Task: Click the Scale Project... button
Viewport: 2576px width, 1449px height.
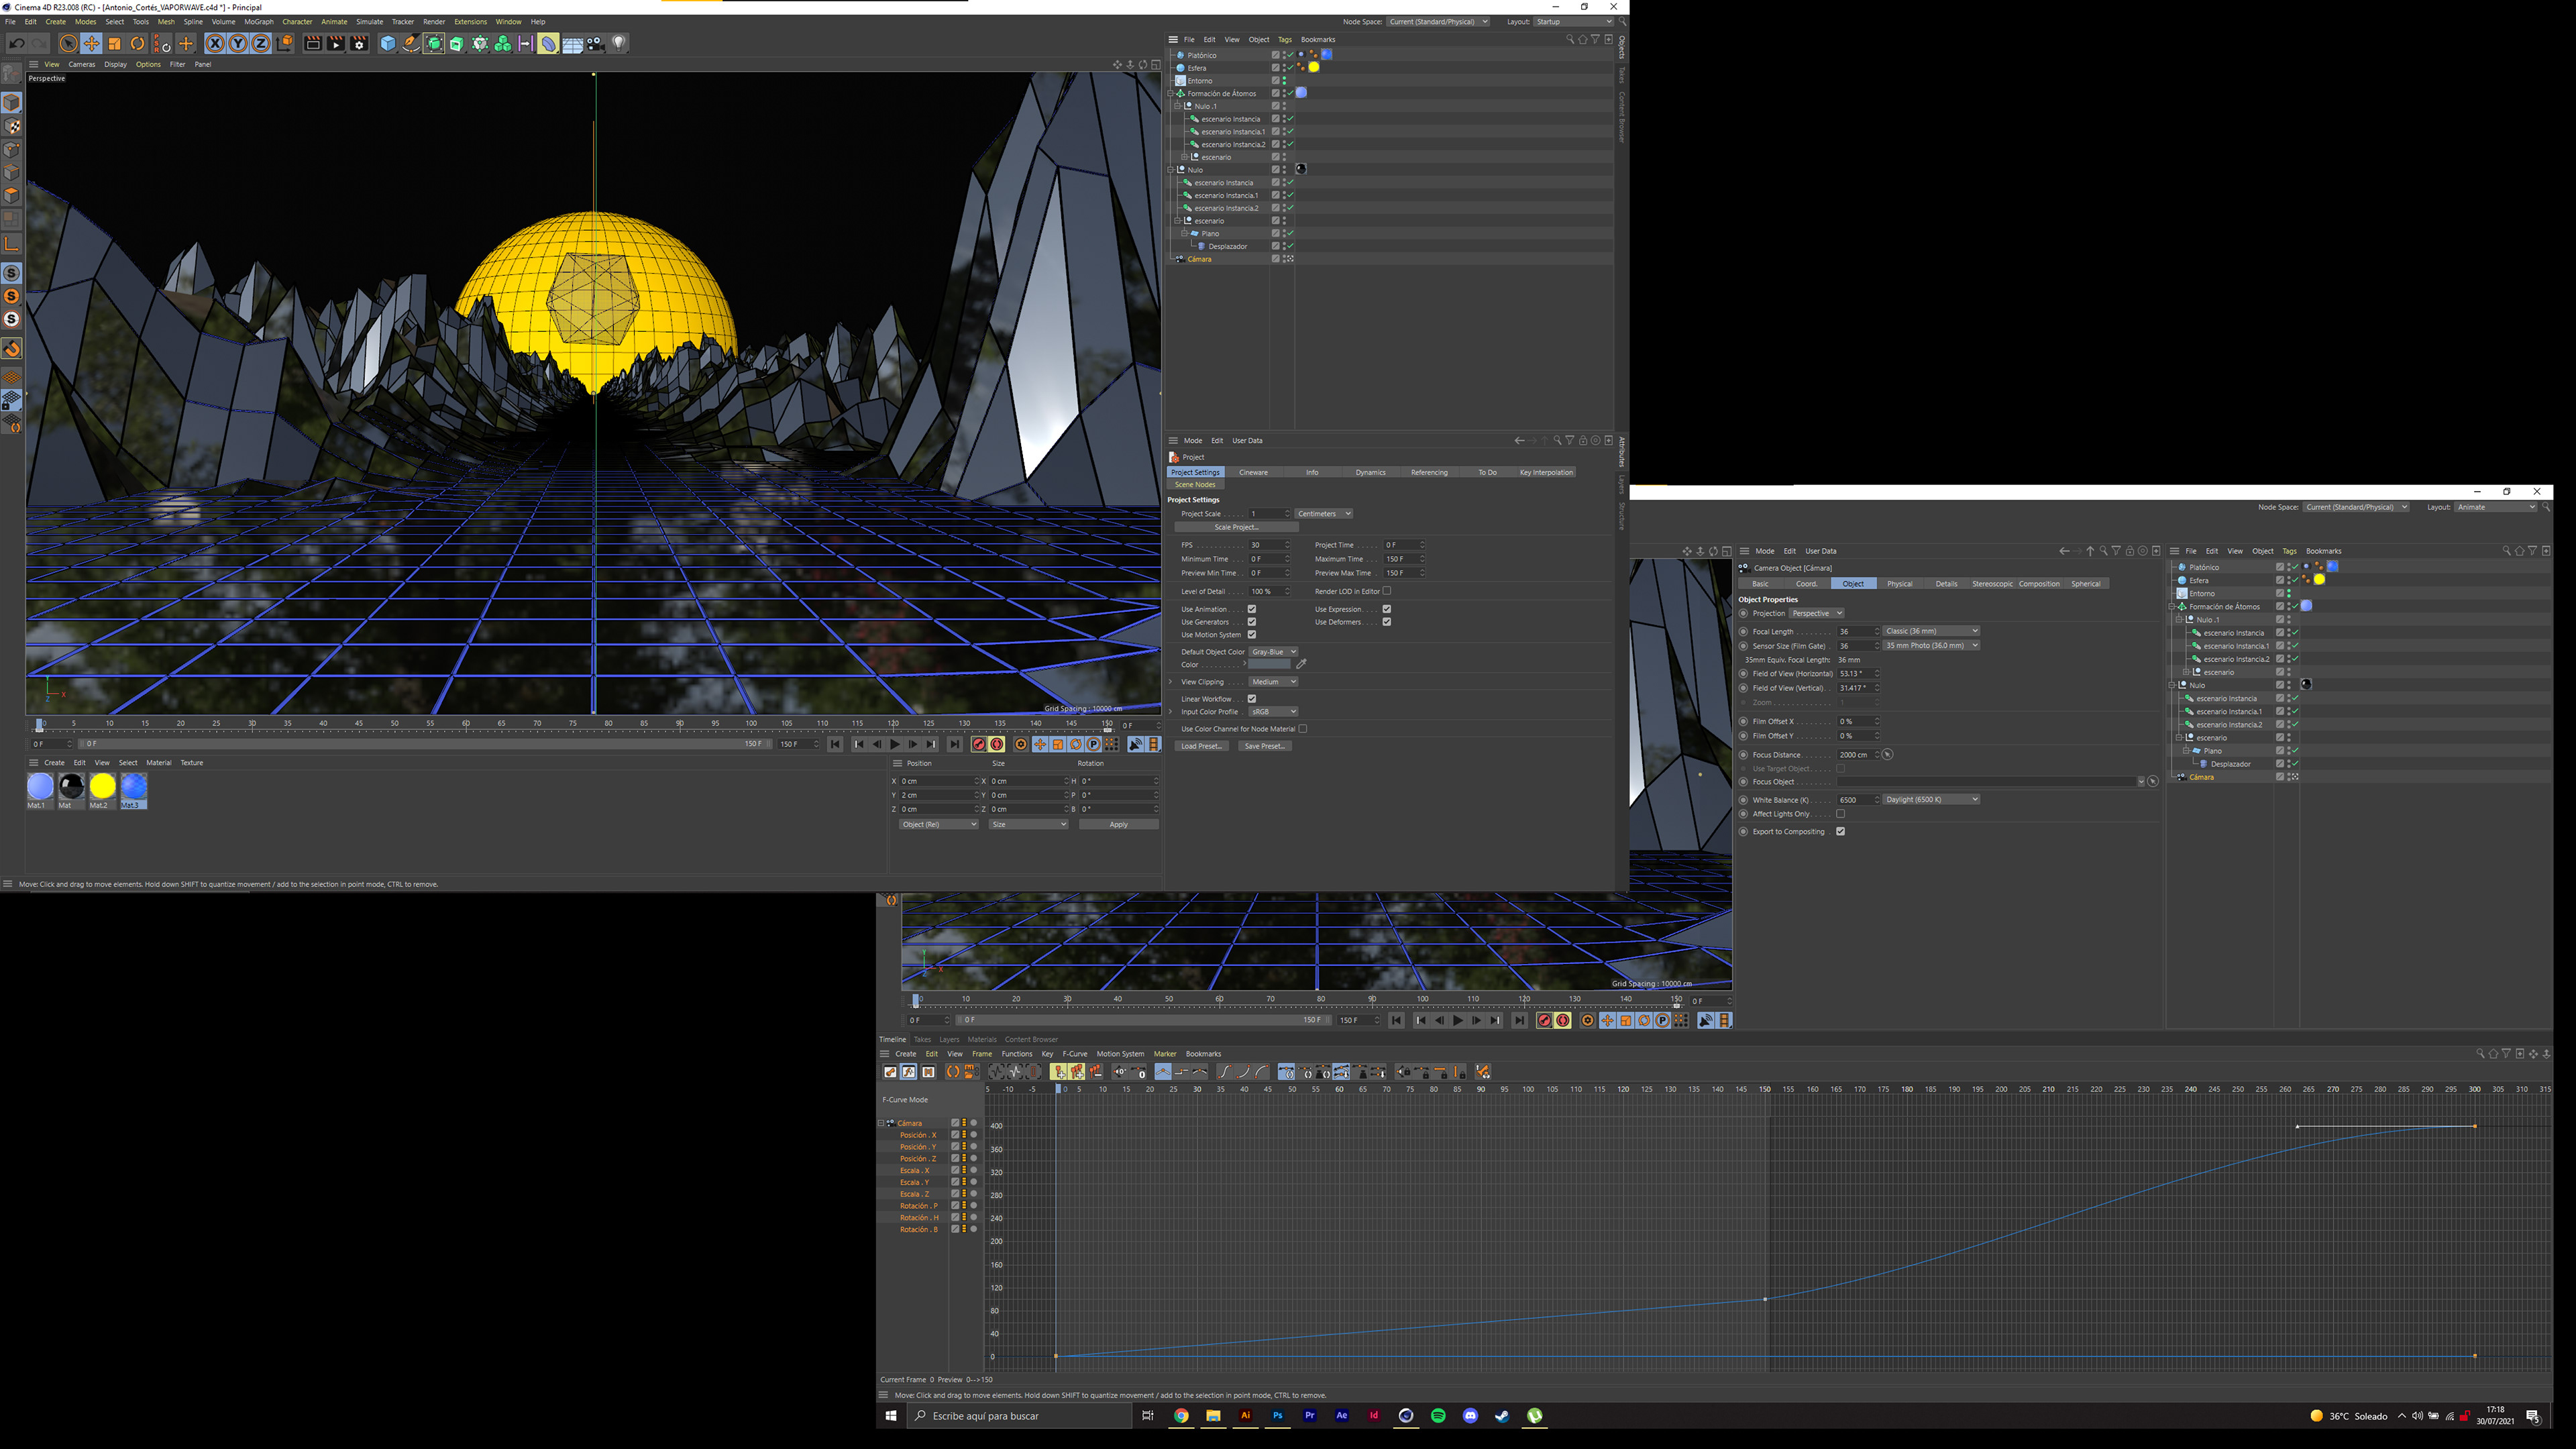Action: click(x=1236, y=527)
